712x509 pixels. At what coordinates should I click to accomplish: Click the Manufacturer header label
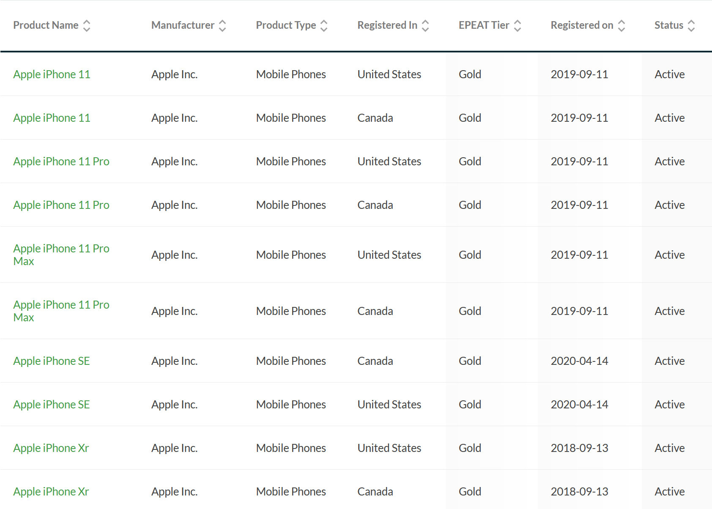pos(183,25)
